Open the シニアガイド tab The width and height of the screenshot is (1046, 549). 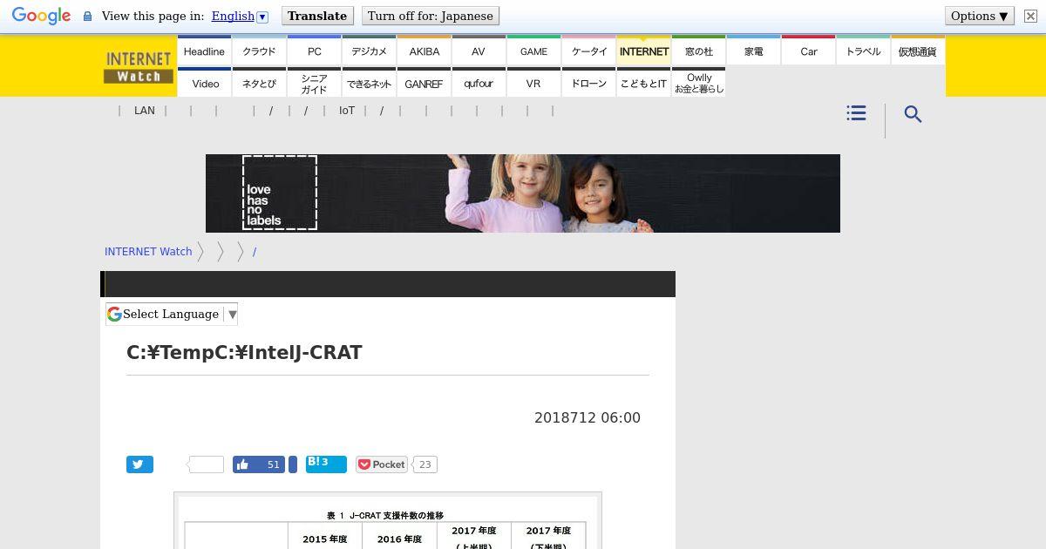[x=314, y=83]
